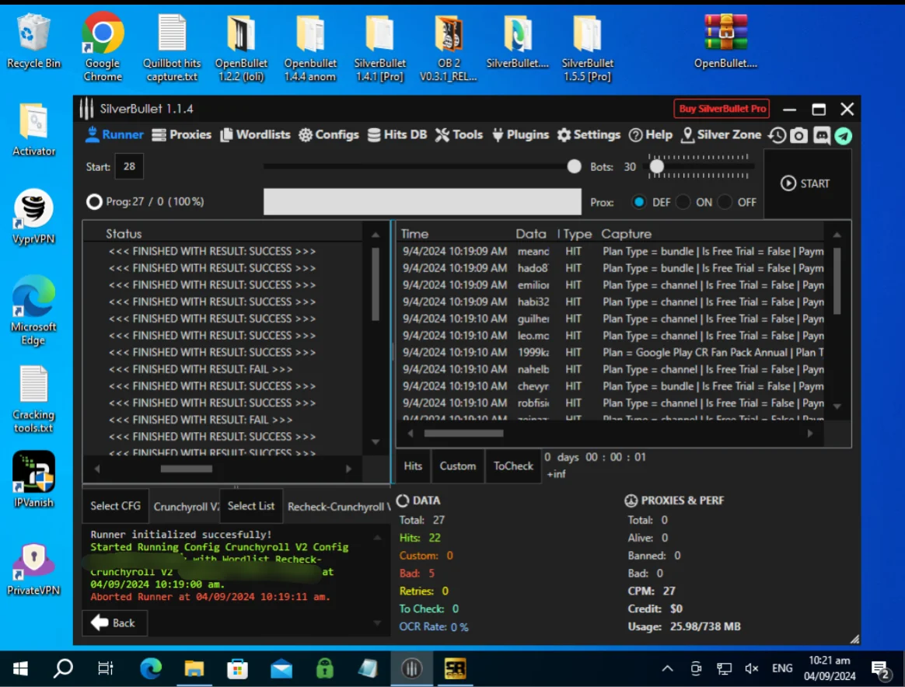Select the ON proxy radio option
Viewport: 905px width, 687px height.
tap(683, 202)
